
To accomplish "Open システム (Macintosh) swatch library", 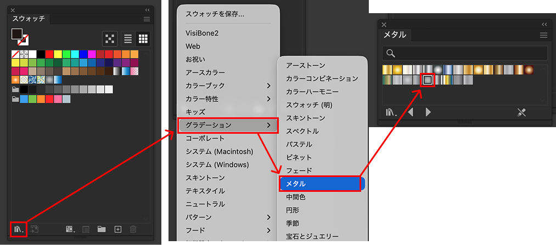I will tap(219, 151).
